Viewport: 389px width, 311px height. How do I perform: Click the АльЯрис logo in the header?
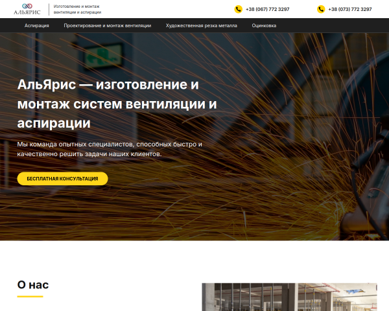point(27,9)
